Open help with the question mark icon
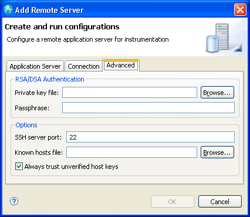 (x=14, y=201)
